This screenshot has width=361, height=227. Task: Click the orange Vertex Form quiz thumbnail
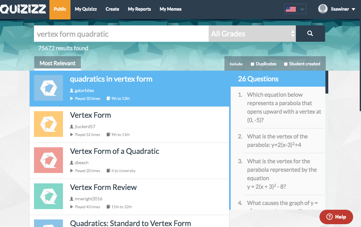pos(48,124)
